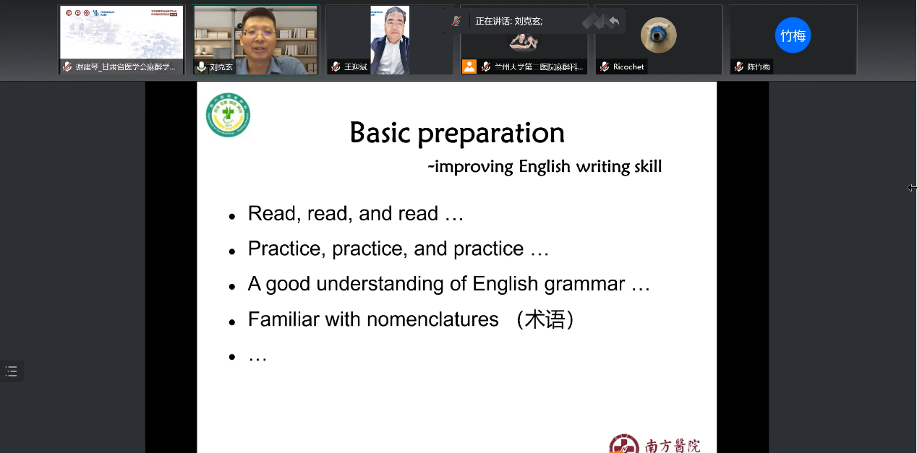Click muted mic icon next to 陈竹梅
The width and height of the screenshot is (917, 453).
(738, 66)
